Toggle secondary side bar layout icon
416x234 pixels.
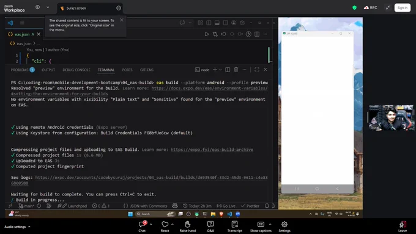coord(226,23)
